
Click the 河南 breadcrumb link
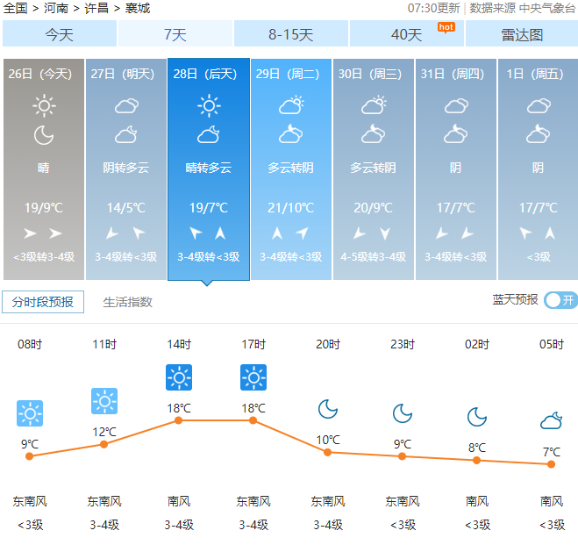point(55,8)
